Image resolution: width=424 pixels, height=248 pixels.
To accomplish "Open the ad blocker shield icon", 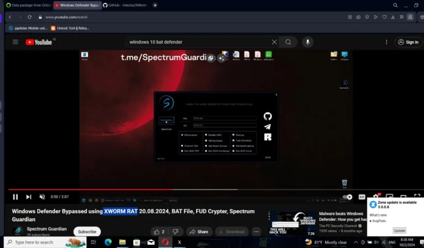I will [367, 17].
